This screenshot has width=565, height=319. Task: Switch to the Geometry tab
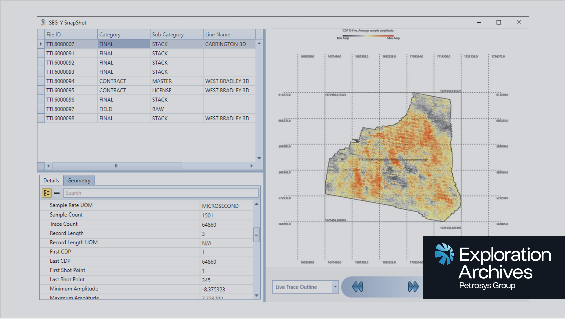coord(79,180)
